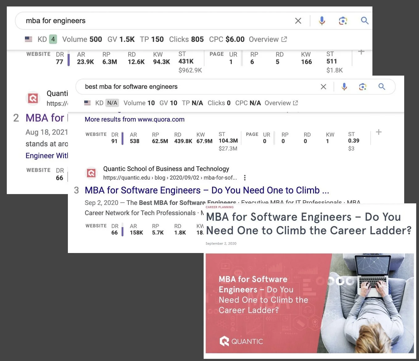Click the KD 4 difficulty badge
This screenshot has width=419, height=361.
pyautogui.click(x=53, y=39)
